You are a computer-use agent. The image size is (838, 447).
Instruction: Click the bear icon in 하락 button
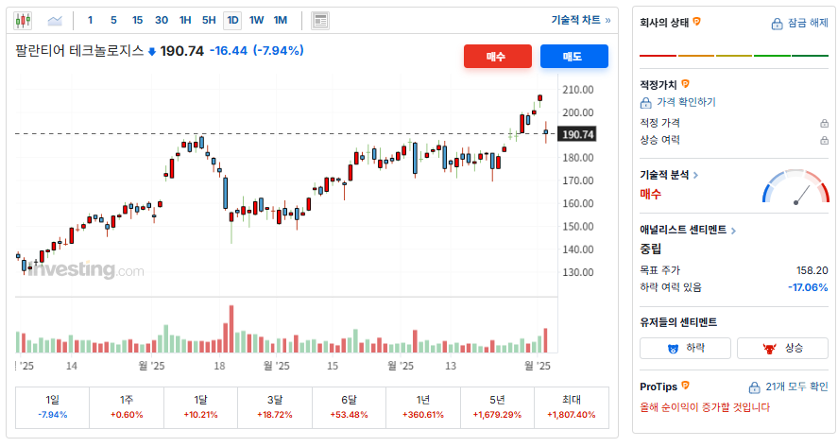(673, 349)
